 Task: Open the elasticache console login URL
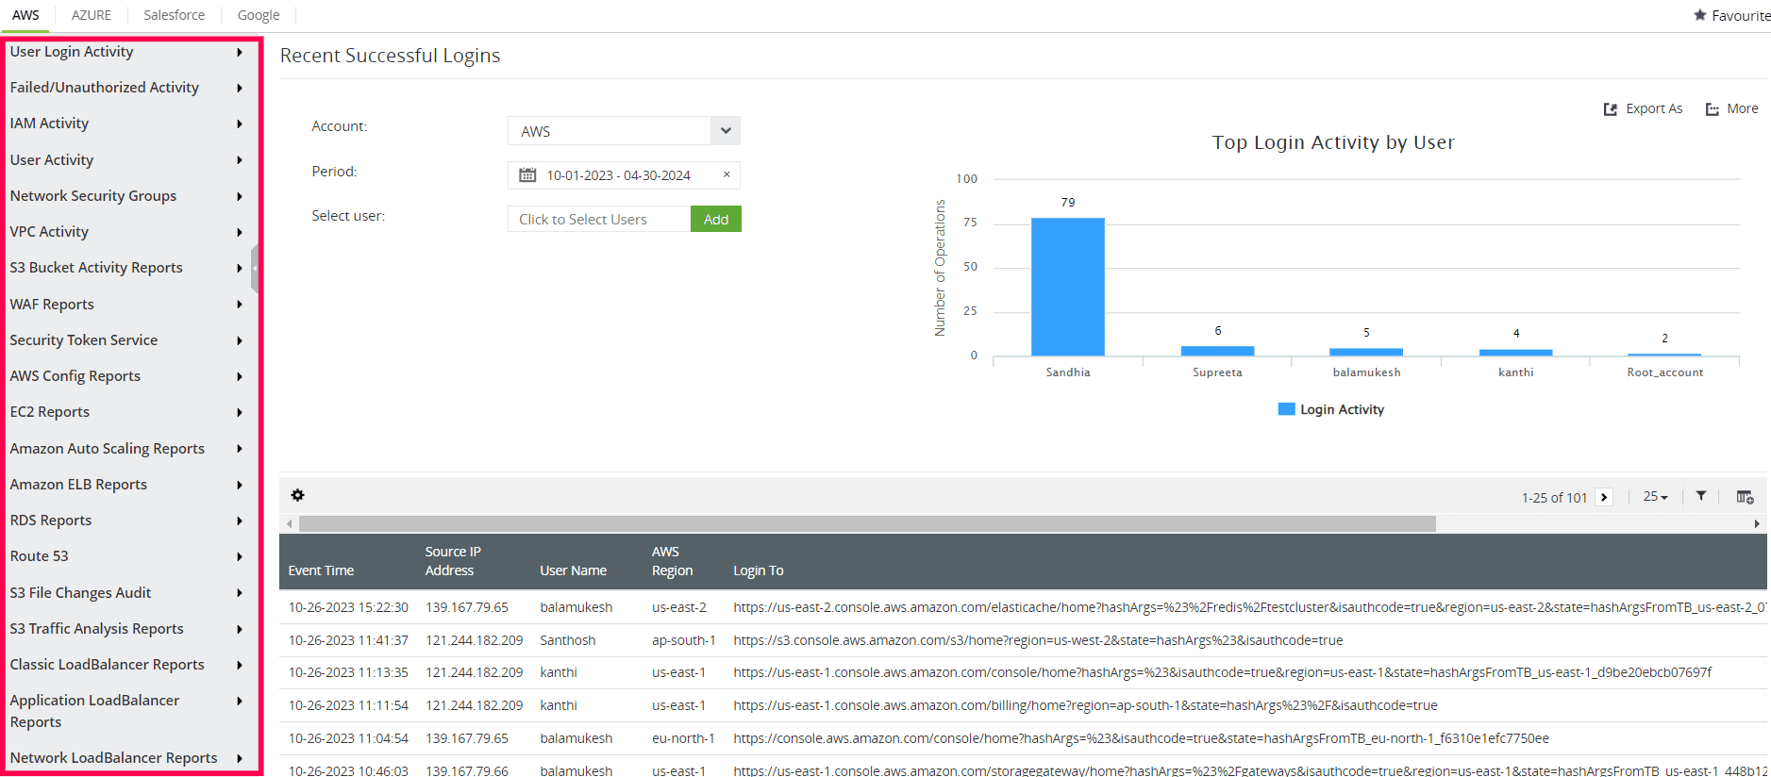click(1250, 607)
